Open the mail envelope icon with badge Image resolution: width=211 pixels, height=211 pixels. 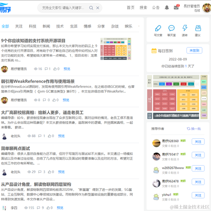(176, 7)
